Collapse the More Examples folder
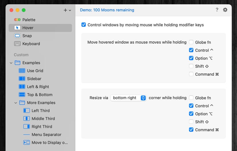The height and width of the screenshot is (151, 237). click(16, 103)
